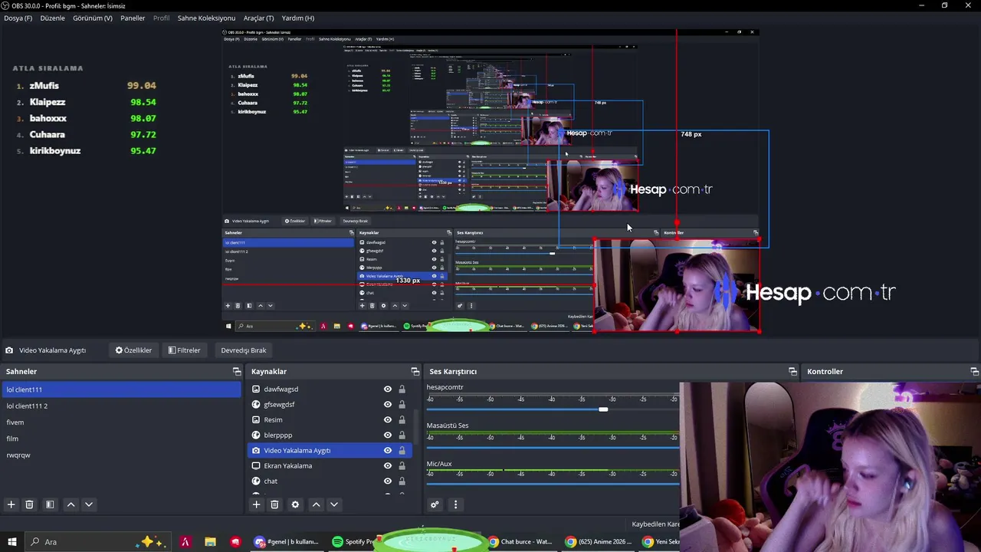
Task: Open the Dosya (F) menu
Action: coord(18,18)
